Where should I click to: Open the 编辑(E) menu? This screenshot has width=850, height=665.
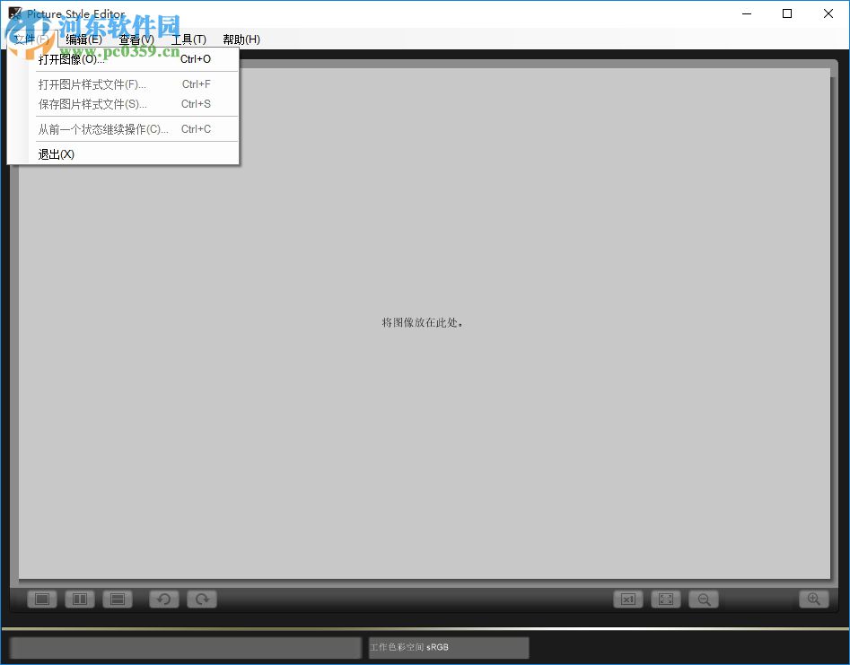pos(83,39)
